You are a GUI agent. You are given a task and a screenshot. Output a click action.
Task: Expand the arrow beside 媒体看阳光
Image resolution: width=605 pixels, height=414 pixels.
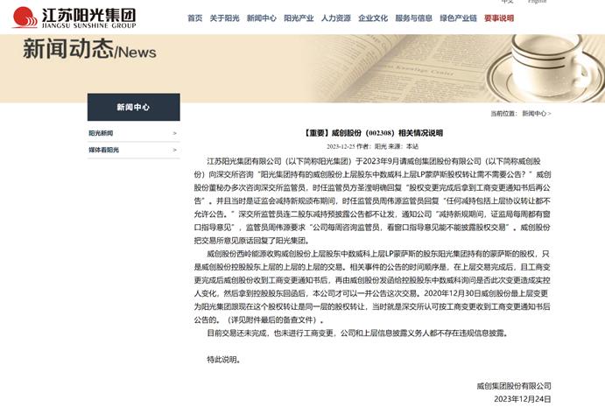pos(174,150)
